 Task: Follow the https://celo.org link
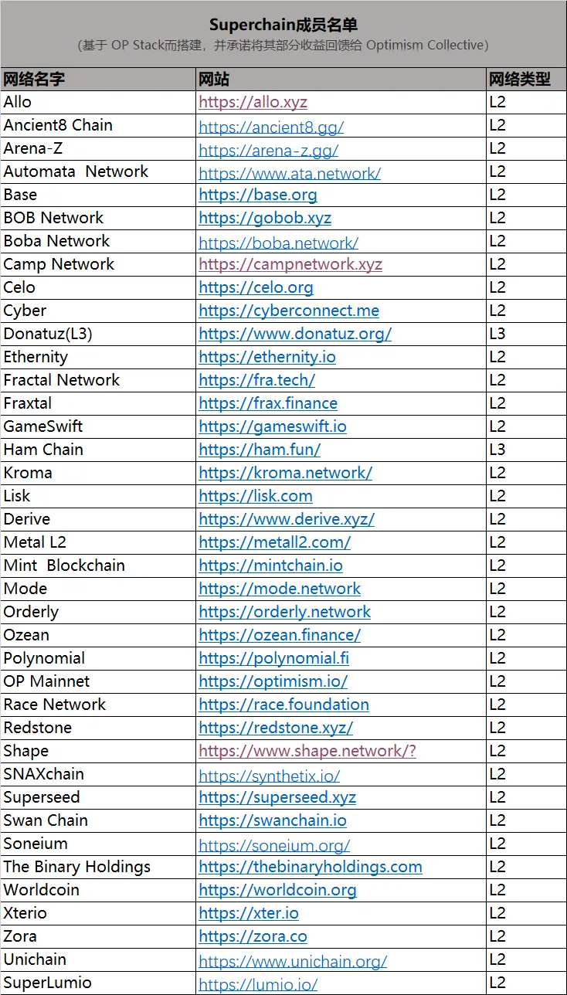click(256, 287)
